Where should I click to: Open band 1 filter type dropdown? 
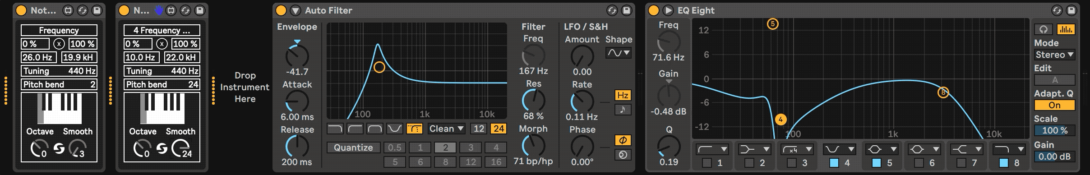coord(712,149)
